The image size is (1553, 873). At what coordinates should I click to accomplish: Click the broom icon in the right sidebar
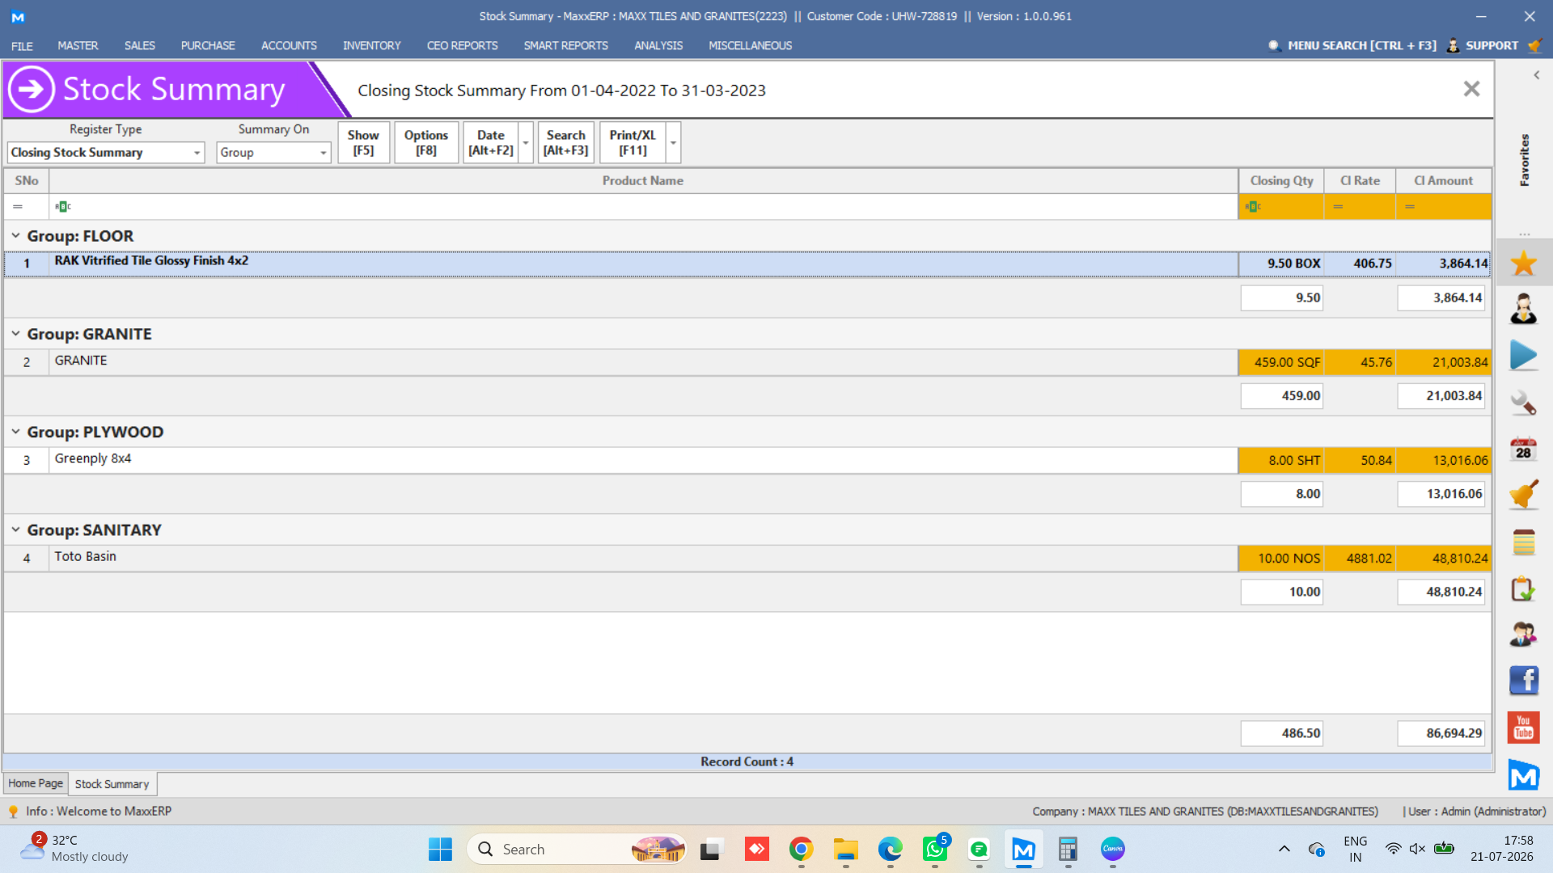(1524, 495)
